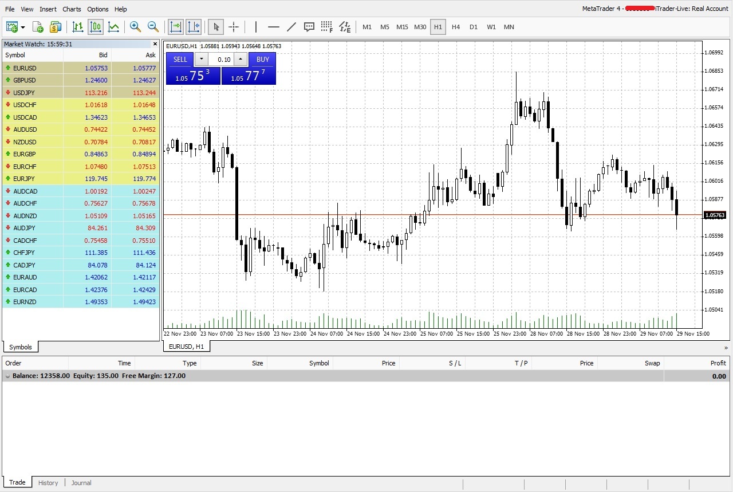This screenshot has width=733, height=492.
Task: Draw a horizontal line tool
Action: [274, 27]
